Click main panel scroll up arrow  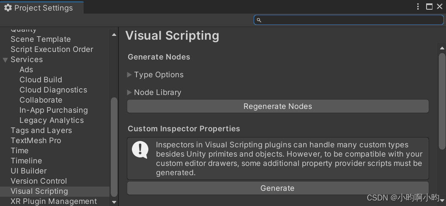coord(442,48)
